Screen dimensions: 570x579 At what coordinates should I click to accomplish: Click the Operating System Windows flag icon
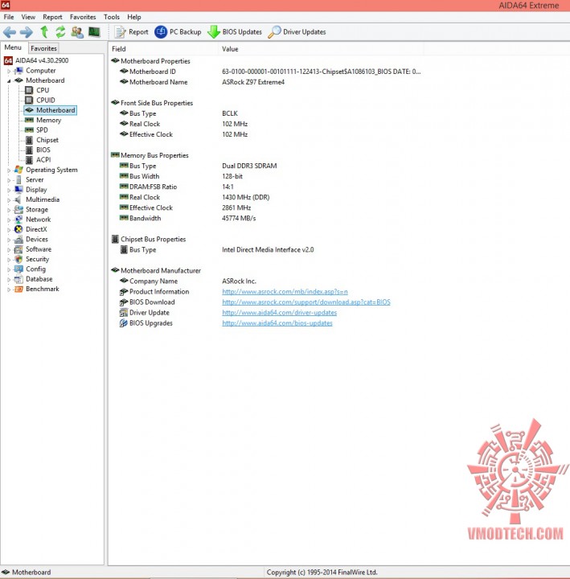[x=18, y=170]
